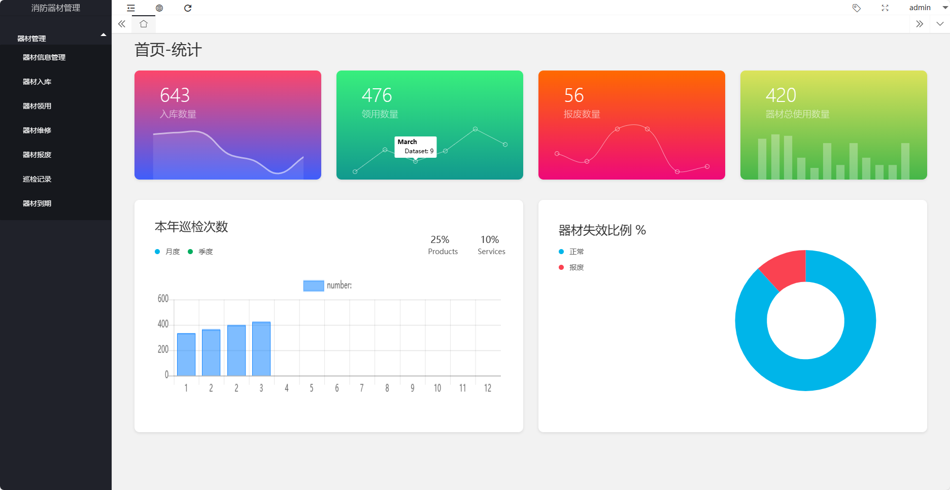Open the globe website icon
Image resolution: width=950 pixels, height=490 pixels.
click(159, 8)
